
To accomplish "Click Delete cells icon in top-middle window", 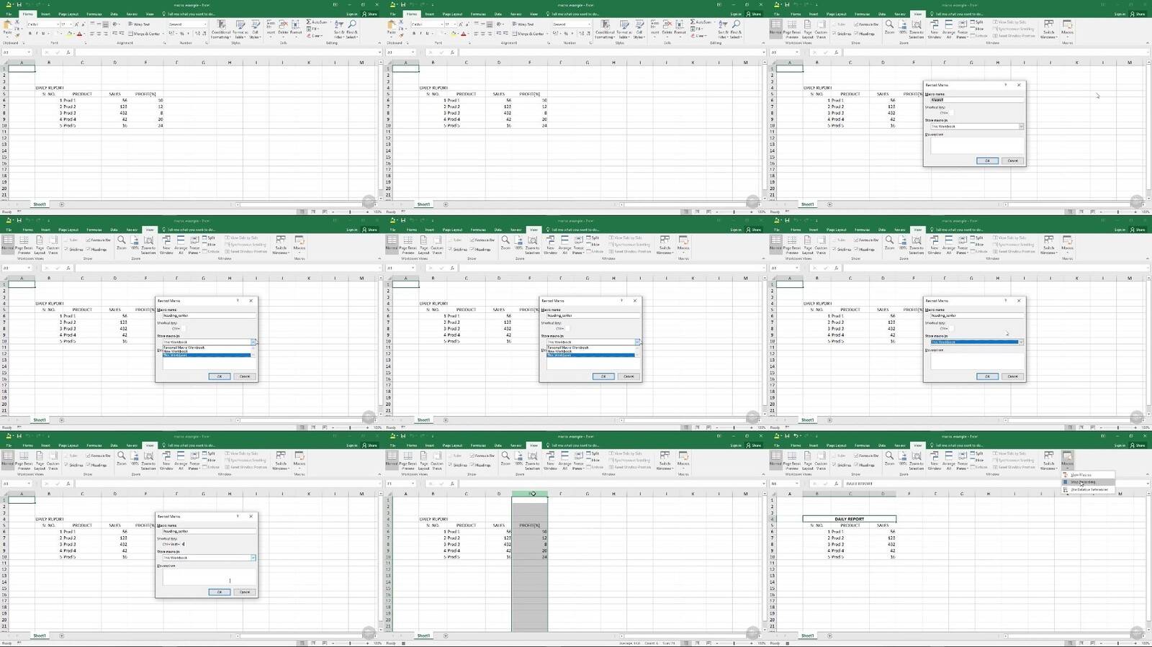I will (667, 29).
